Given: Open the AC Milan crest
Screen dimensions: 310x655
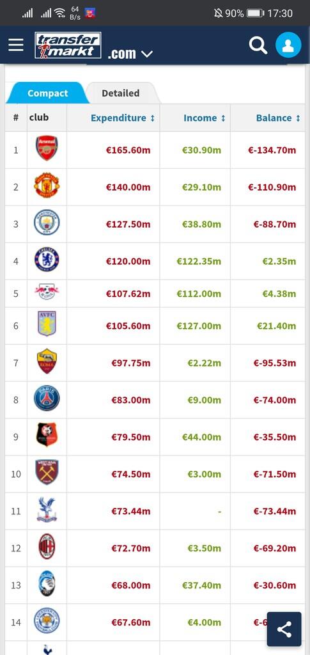Looking at the screenshot, I should click(47, 546).
